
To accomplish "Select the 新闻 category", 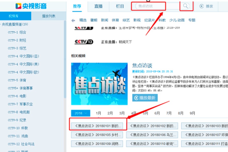I will 104,20.
